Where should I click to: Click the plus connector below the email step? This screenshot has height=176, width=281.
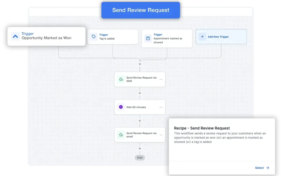coord(140,148)
